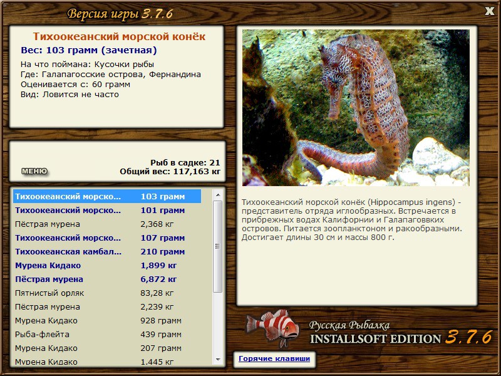This screenshot has width=501, height=376.
Task: Click Вид: Ловится не часто line
Action: click(70, 95)
